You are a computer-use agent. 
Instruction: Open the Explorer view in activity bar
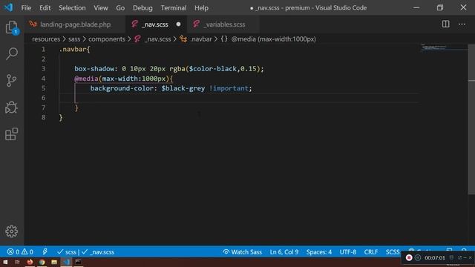pyautogui.click(x=12, y=27)
